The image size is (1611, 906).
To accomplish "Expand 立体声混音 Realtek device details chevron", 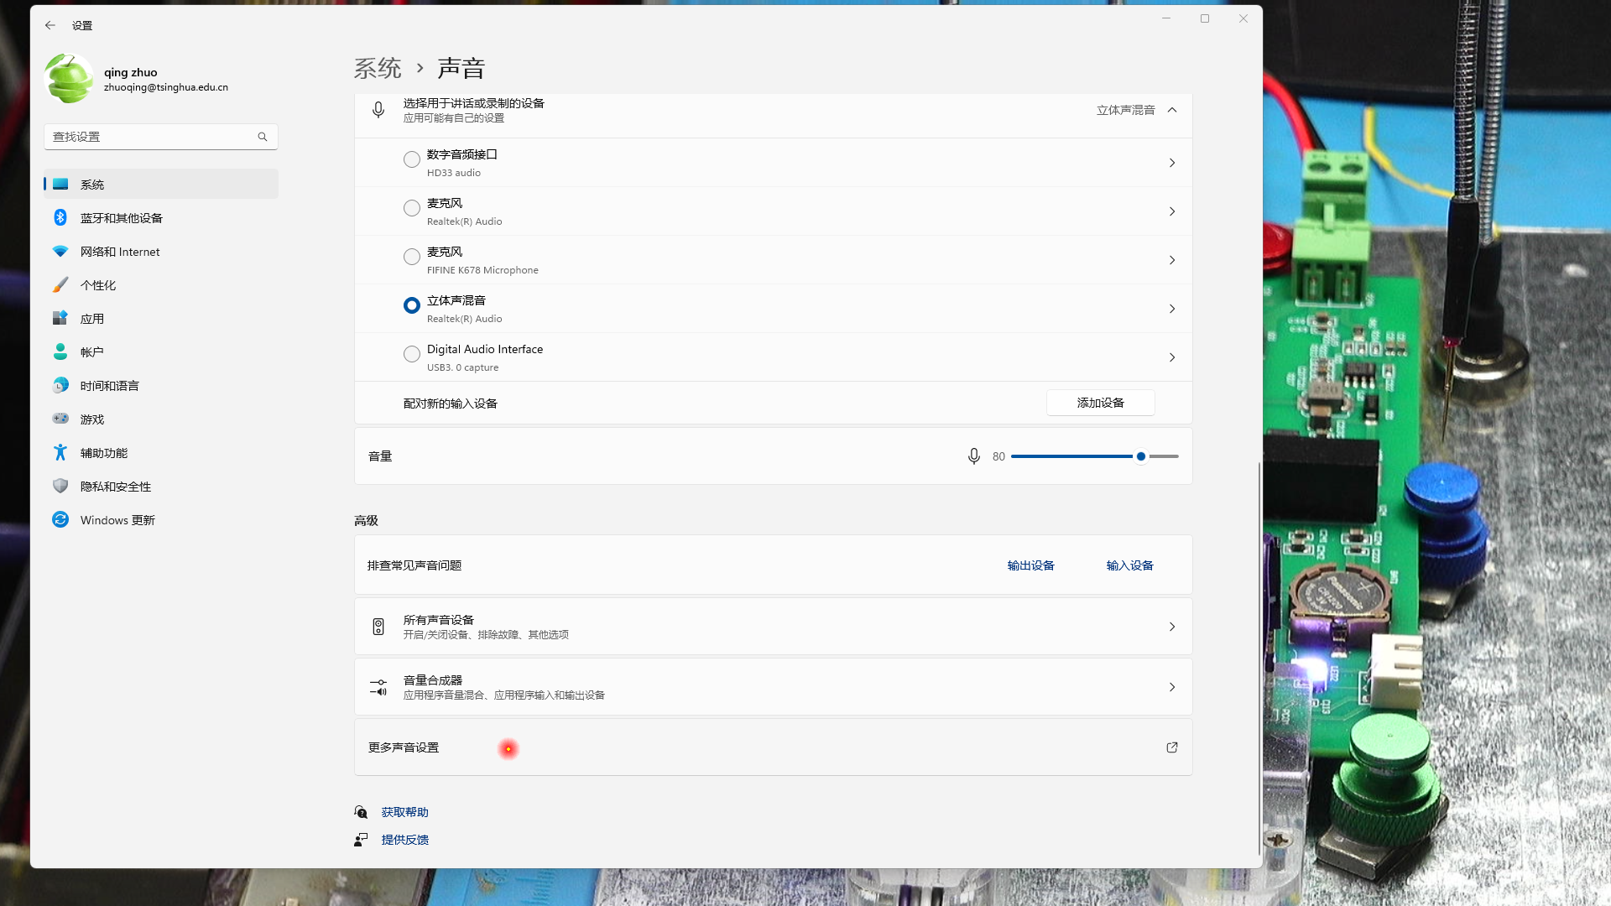I will click(x=1172, y=309).
